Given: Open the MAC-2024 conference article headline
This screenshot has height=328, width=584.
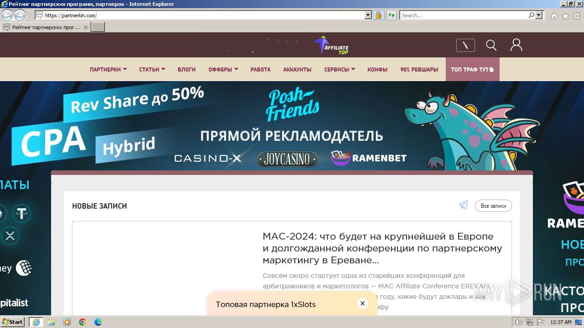Looking at the screenshot, I should (382, 248).
